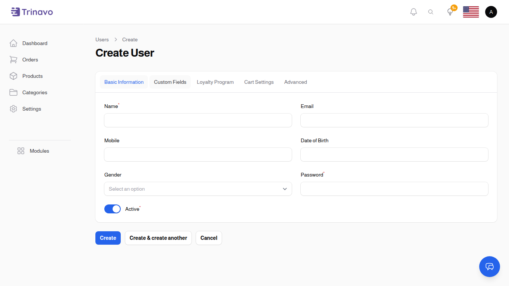This screenshot has width=509, height=286.
Task: Open the US flag language selector
Action: click(471, 12)
